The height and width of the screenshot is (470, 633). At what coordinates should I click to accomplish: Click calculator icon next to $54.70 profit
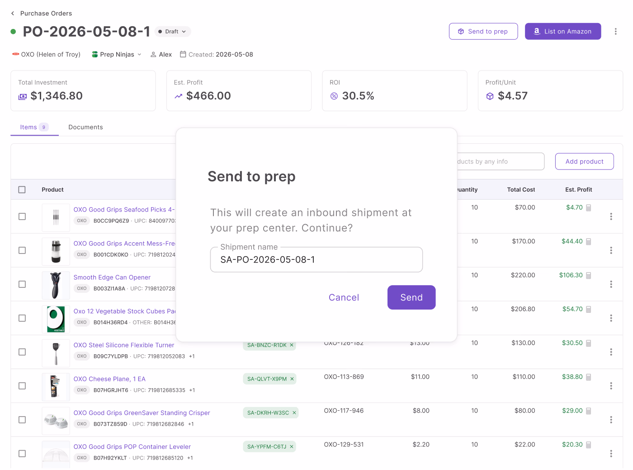[x=589, y=310]
